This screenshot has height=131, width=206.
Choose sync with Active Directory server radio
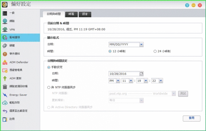pyautogui.click(x=49, y=107)
